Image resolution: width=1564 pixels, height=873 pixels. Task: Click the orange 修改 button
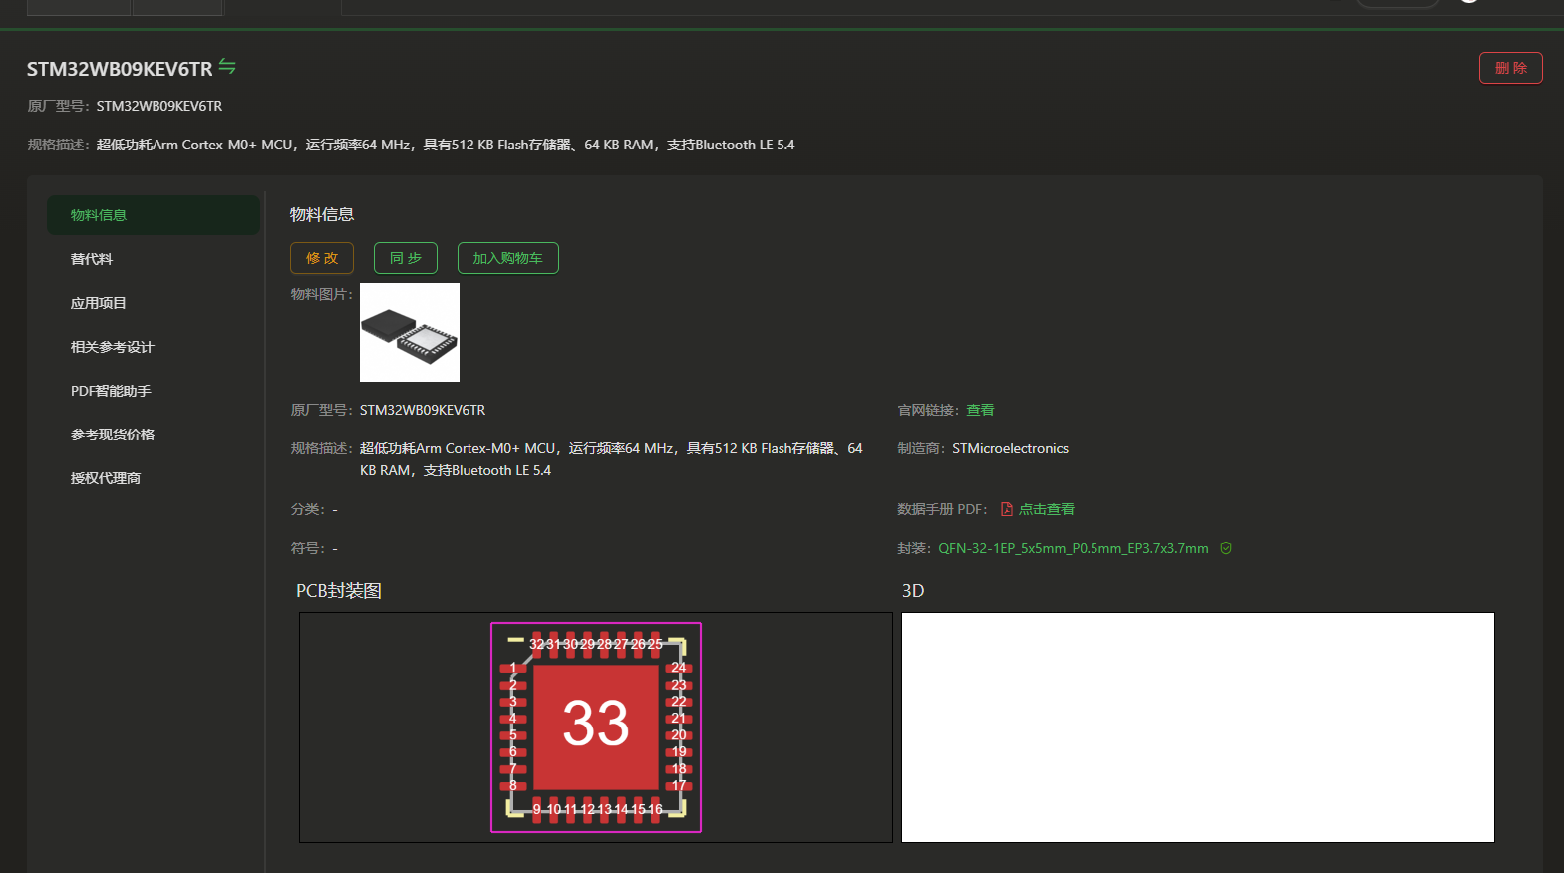tap(322, 258)
